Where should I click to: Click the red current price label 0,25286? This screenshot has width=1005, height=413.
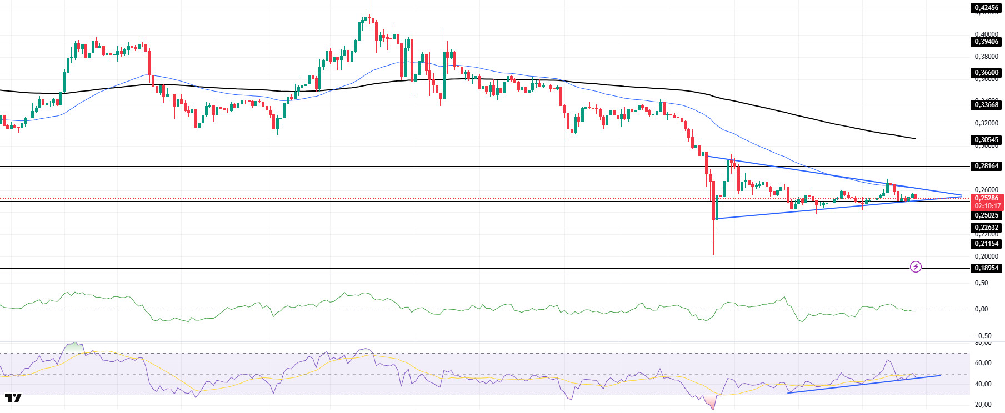tap(986, 198)
